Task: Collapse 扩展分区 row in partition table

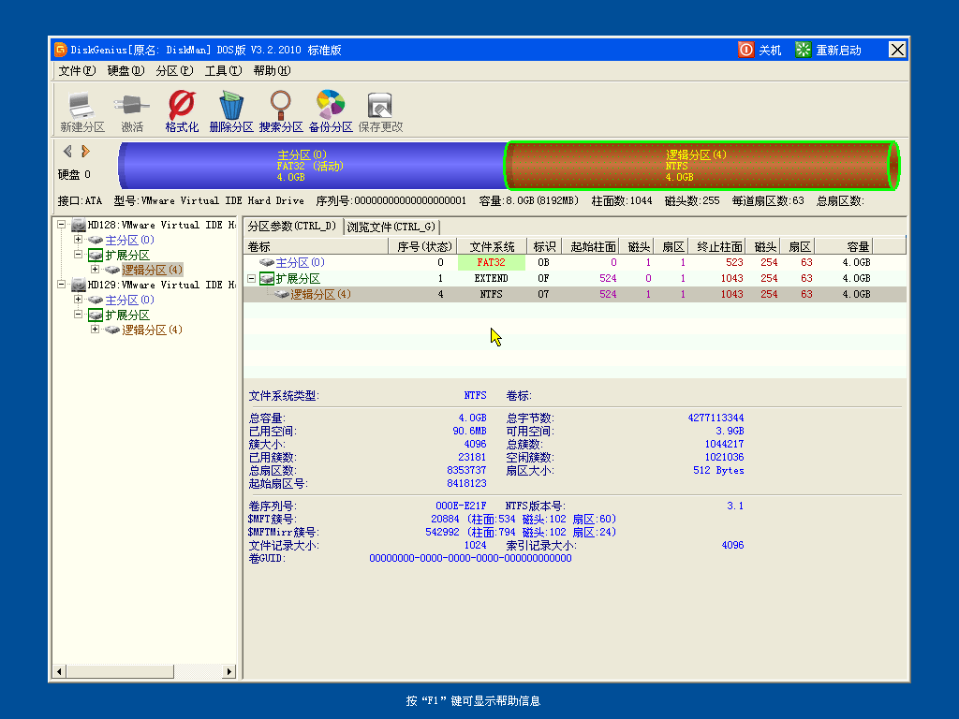Action: click(252, 279)
